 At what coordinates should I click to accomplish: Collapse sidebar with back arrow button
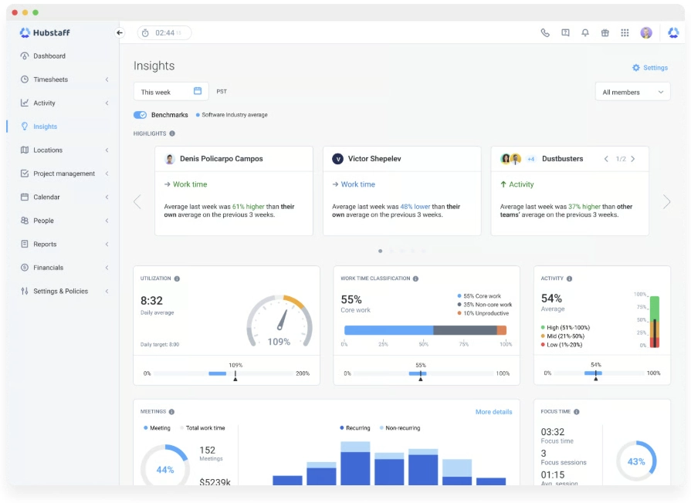(120, 32)
